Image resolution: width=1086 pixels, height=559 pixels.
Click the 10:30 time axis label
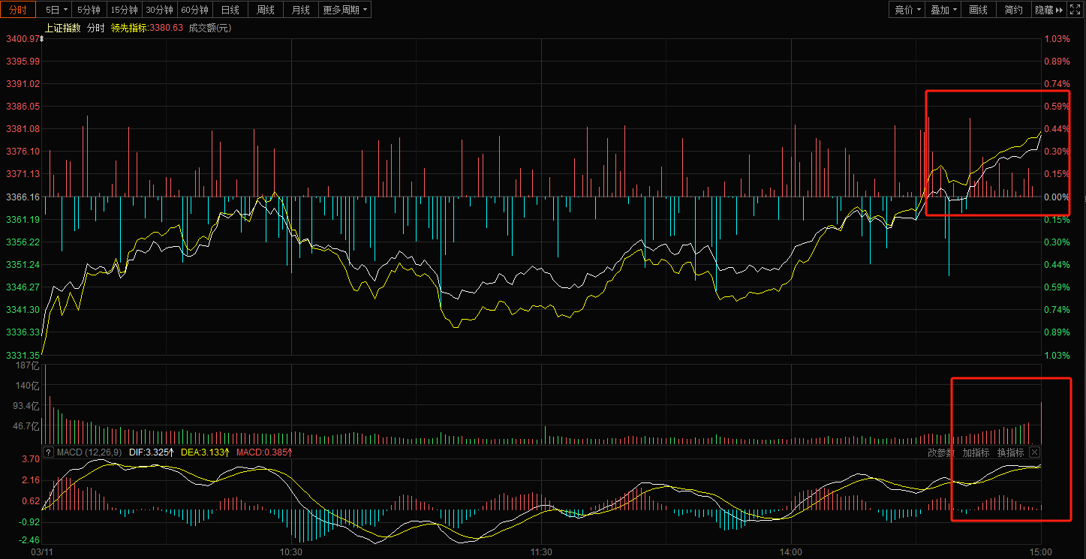pyautogui.click(x=290, y=551)
